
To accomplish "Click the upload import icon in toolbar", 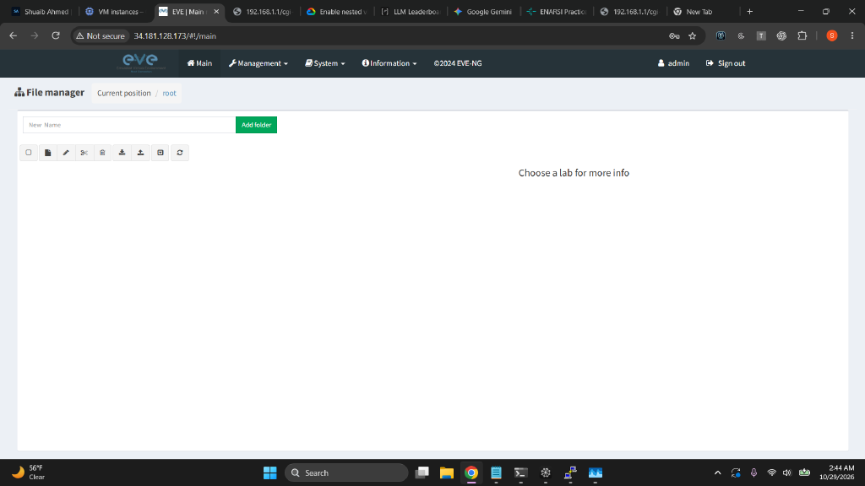I will [x=141, y=153].
